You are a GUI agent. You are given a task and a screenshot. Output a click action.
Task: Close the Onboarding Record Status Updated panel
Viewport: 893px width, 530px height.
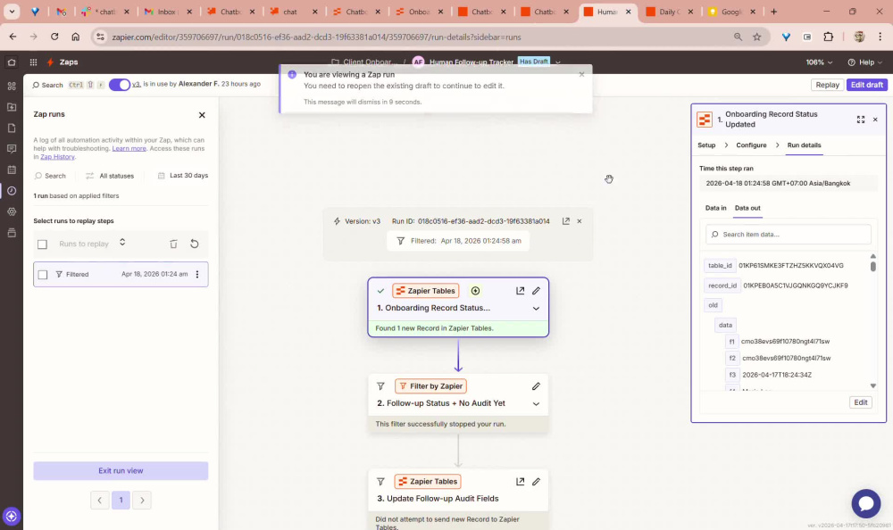coord(875,120)
